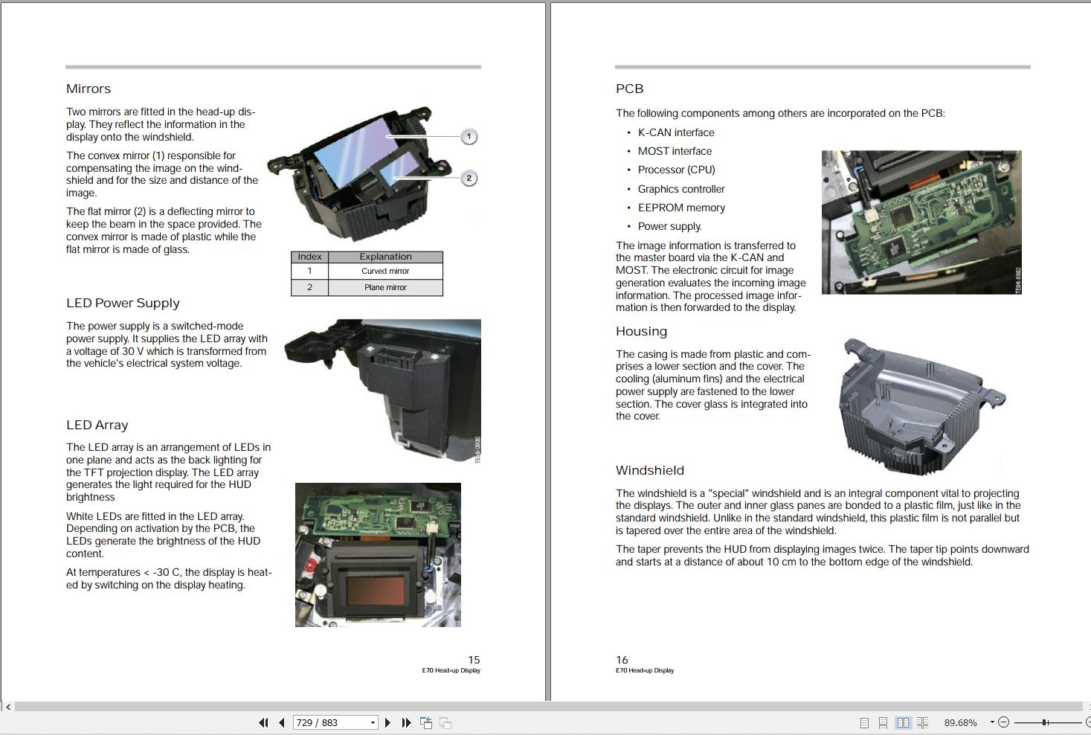
Task: Go to the next view
Action: [444, 722]
